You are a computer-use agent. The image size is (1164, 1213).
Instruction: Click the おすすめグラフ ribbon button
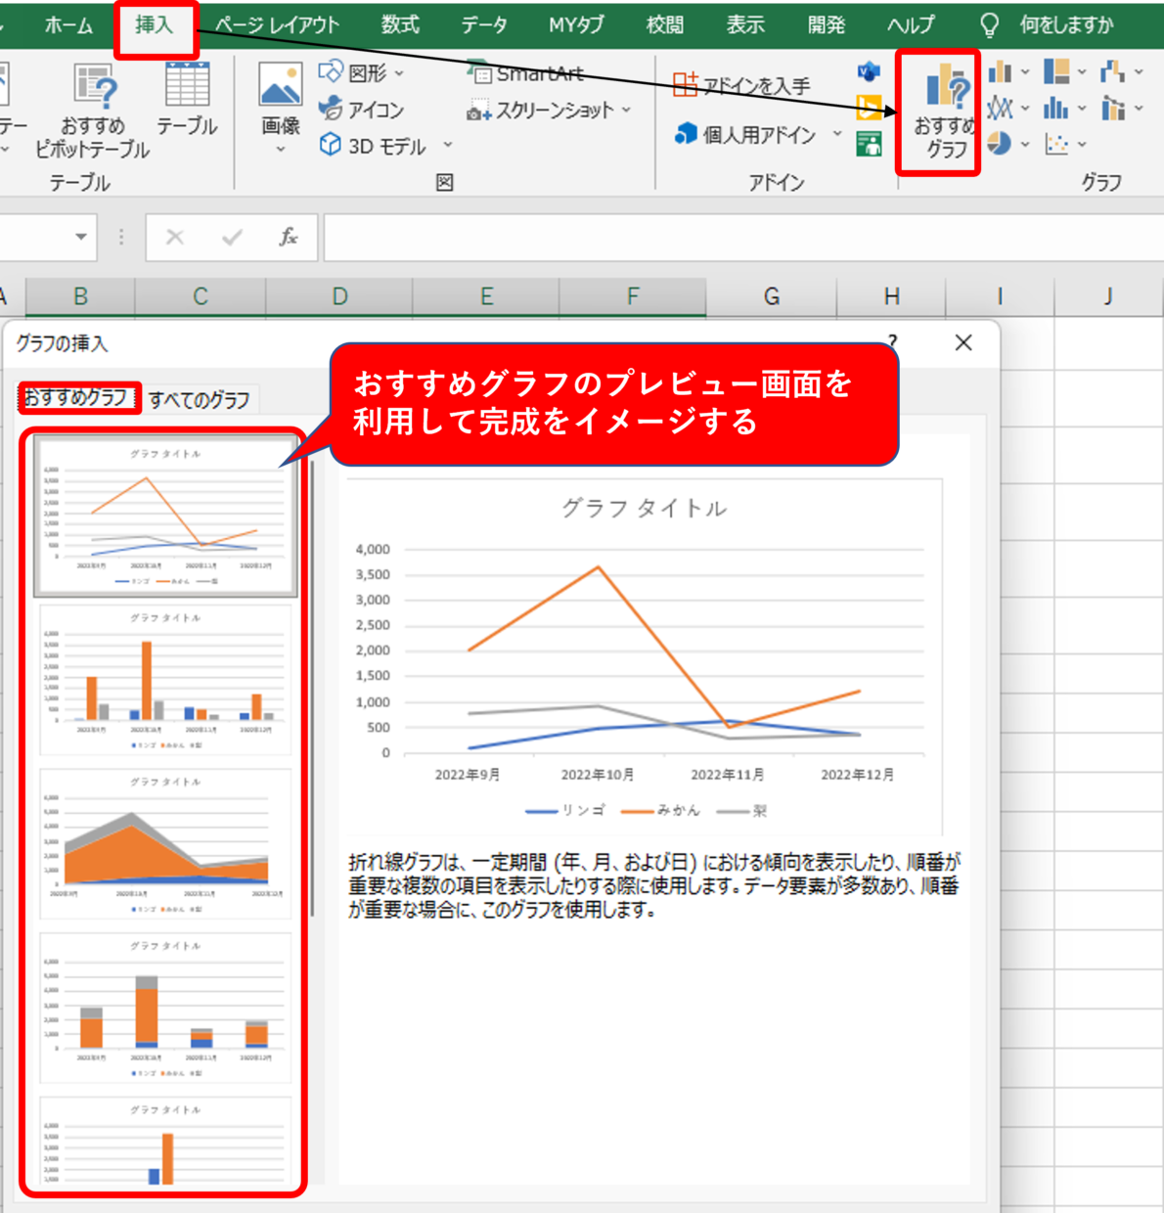939,112
